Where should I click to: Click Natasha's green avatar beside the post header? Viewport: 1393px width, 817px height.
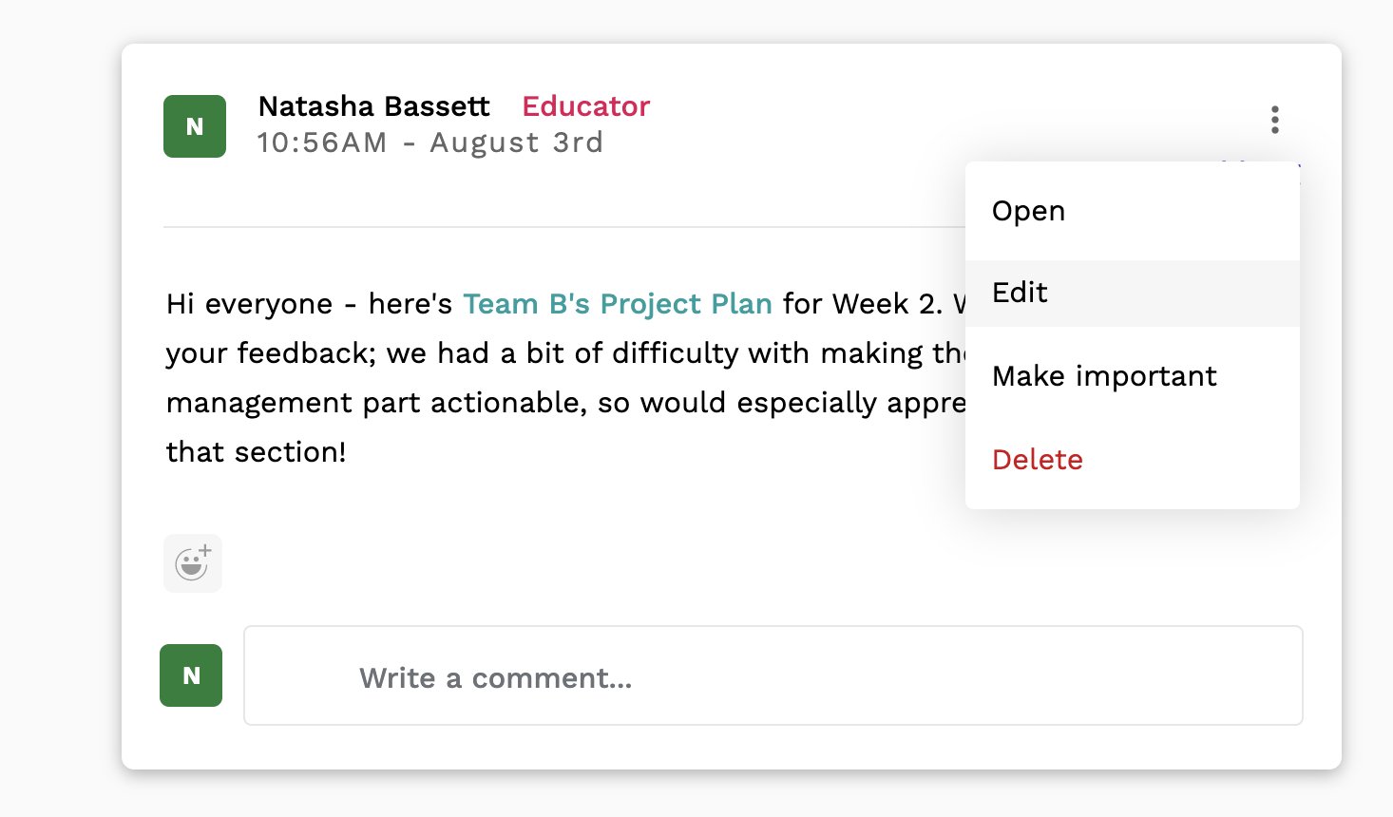195,126
